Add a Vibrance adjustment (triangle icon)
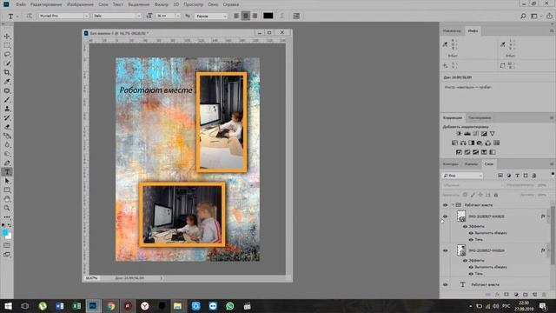556x313 pixels. pyautogui.click(x=493, y=134)
